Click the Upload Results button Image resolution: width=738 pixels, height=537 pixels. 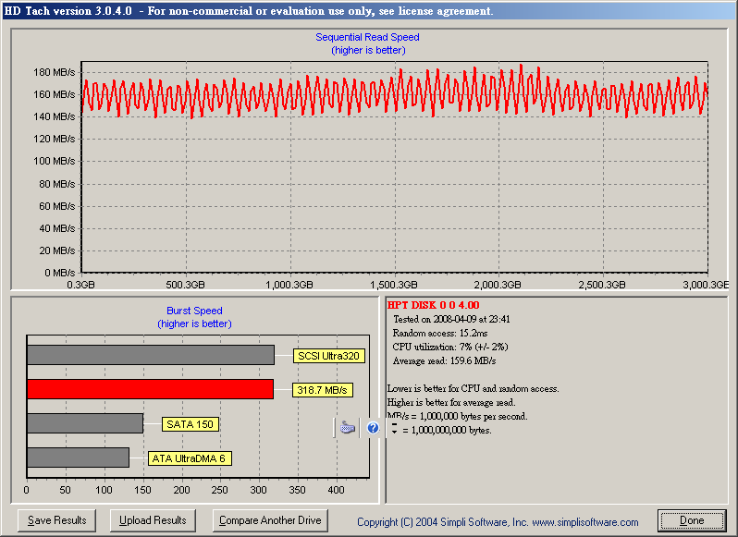click(x=153, y=520)
